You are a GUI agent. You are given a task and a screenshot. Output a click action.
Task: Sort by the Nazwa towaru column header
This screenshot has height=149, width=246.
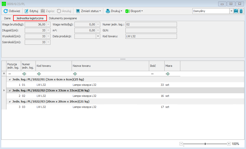click(x=110, y=66)
